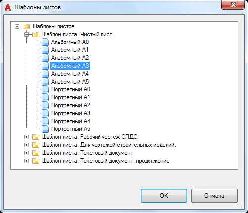Viewport: 248px width, 213px height.
Task: Click the folder icon of Шаблон листа. Чистый лист
Action: [36, 34]
